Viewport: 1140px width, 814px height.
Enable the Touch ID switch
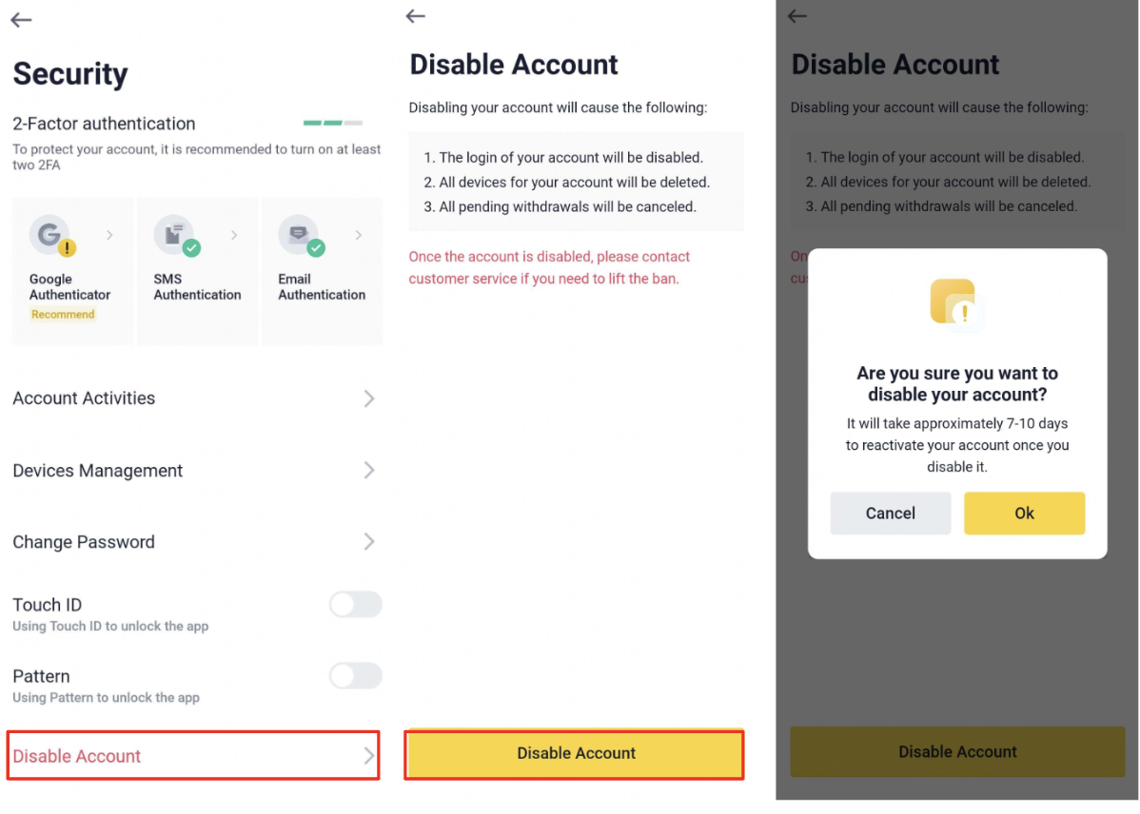click(355, 605)
